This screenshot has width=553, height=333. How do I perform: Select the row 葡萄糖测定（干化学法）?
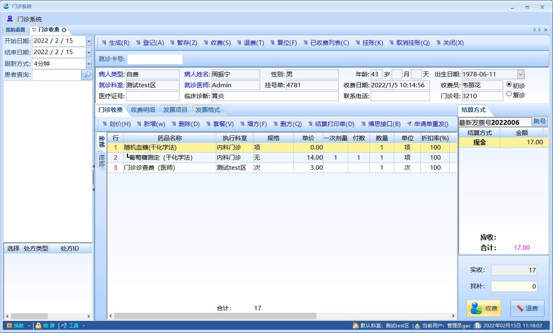(282, 158)
